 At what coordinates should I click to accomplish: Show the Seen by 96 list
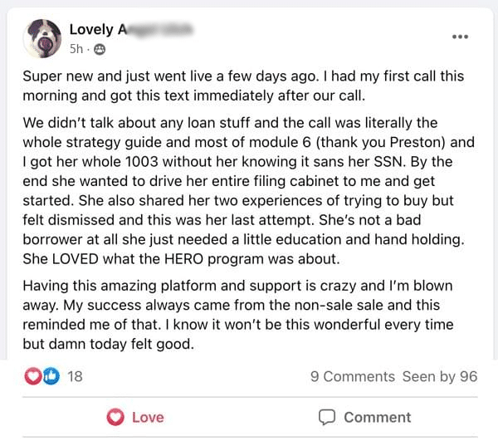coord(440,376)
